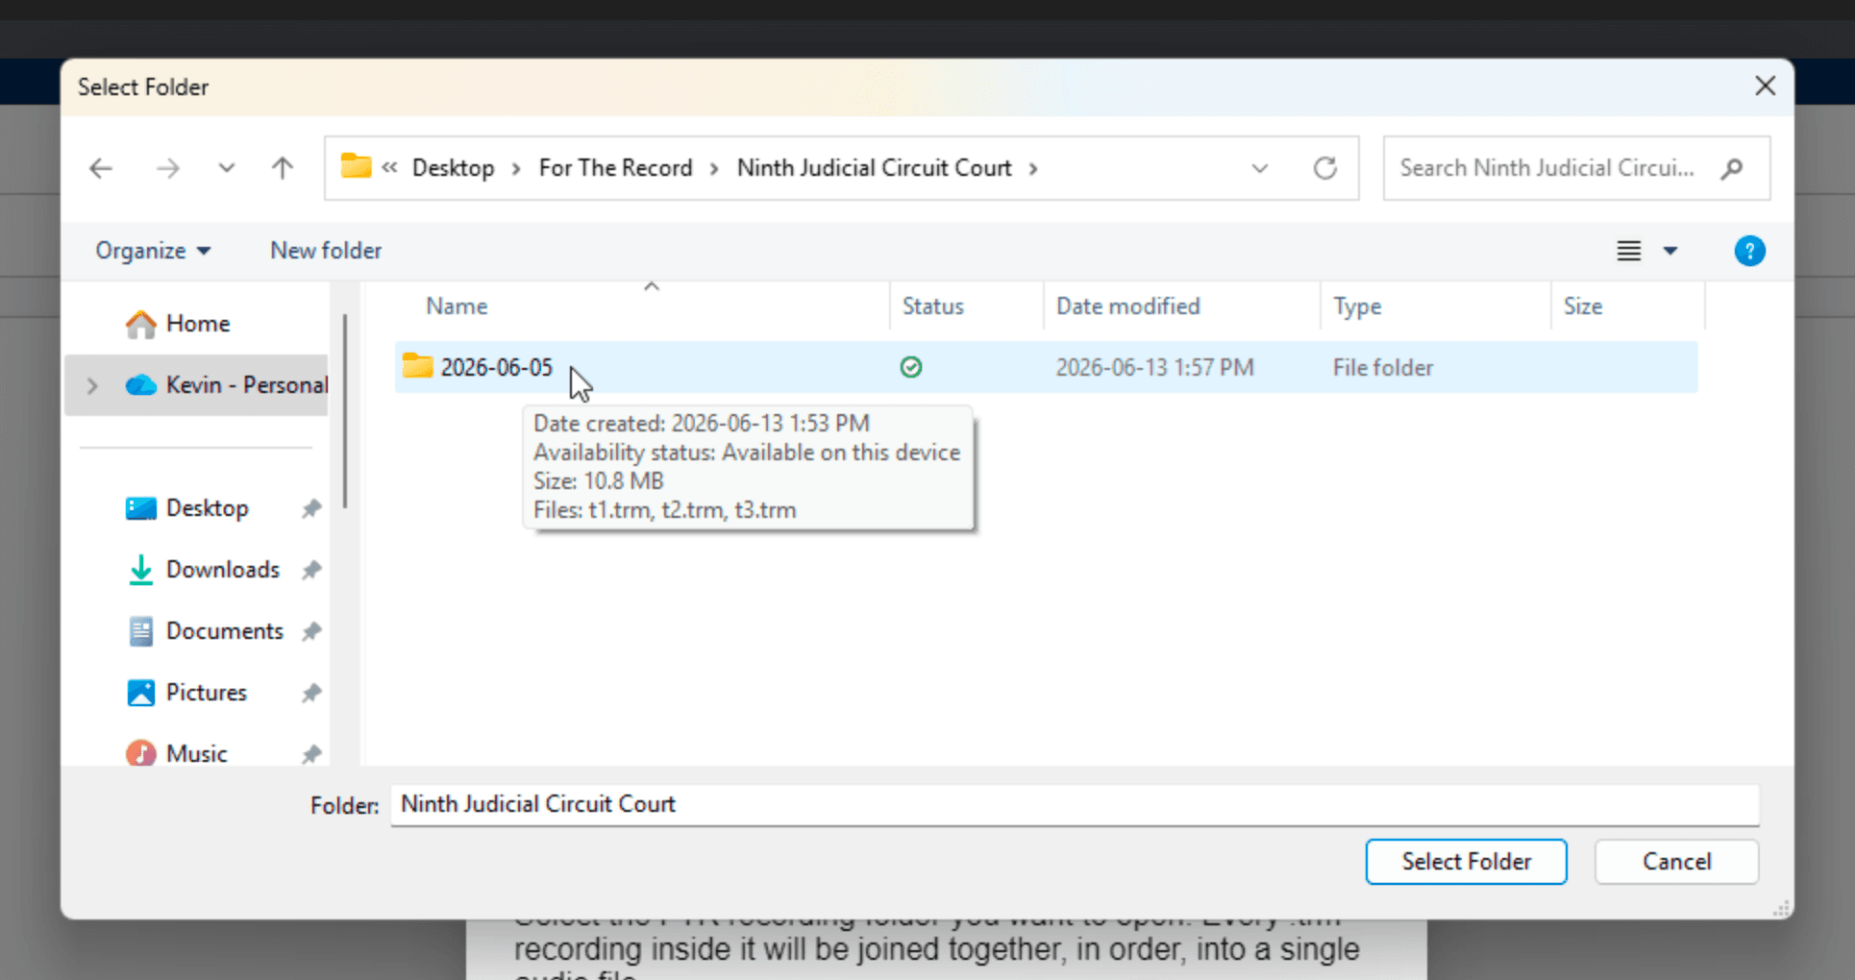
Task: Go up one folder level
Action: (282, 168)
